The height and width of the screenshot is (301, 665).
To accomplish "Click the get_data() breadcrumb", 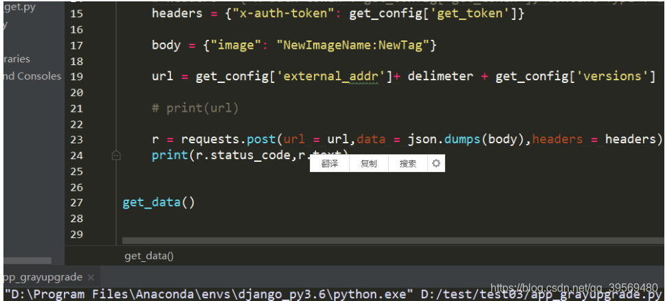I will click(x=149, y=256).
